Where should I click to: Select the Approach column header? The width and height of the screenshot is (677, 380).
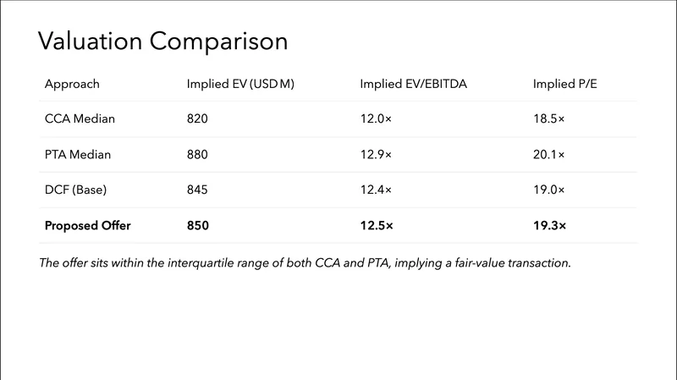(72, 84)
